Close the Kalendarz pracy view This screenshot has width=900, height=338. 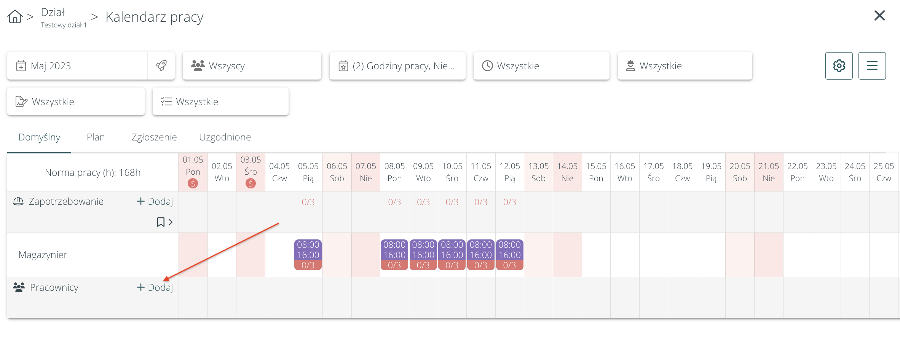click(879, 16)
